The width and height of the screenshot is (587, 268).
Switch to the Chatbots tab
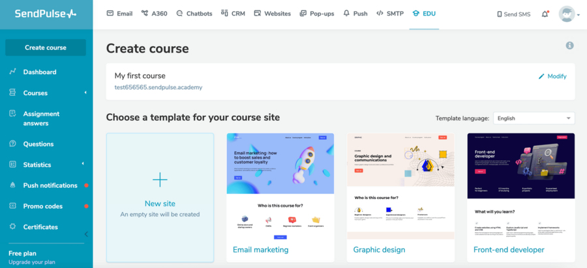pos(194,14)
